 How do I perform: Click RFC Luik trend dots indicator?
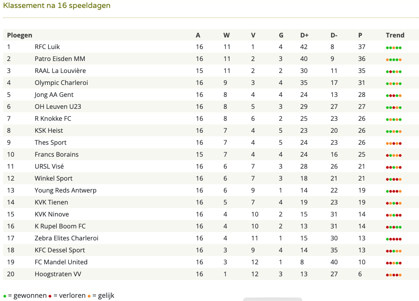click(394, 48)
